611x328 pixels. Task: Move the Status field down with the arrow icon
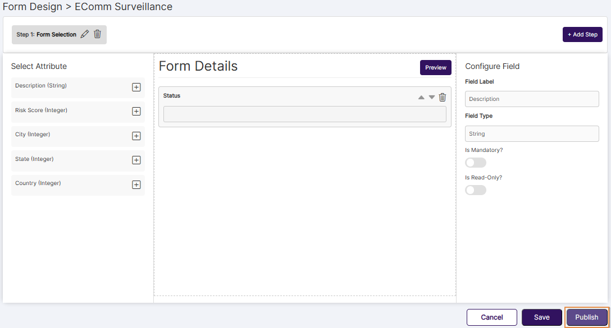click(431, 97)
